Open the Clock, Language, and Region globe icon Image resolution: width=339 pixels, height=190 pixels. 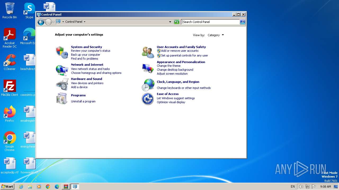coord(148,85)
